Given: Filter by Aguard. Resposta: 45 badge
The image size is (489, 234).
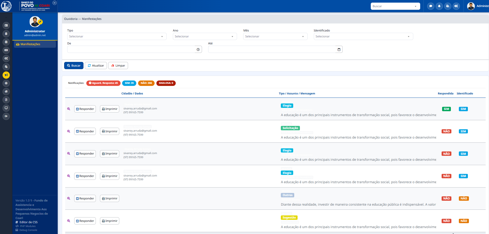Looking at the screenshot, I should 103,83.
